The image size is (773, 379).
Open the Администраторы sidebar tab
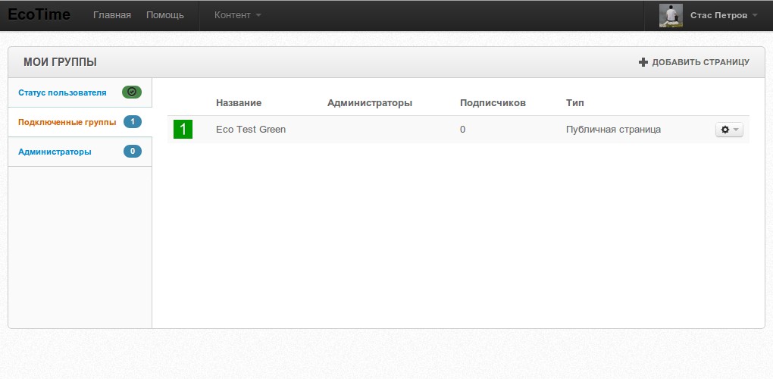(x=55, y=152)
